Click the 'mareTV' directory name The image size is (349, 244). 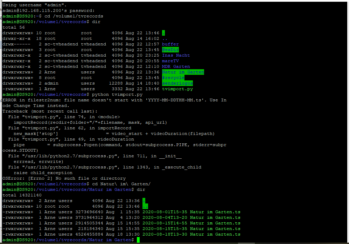(170, 61)
